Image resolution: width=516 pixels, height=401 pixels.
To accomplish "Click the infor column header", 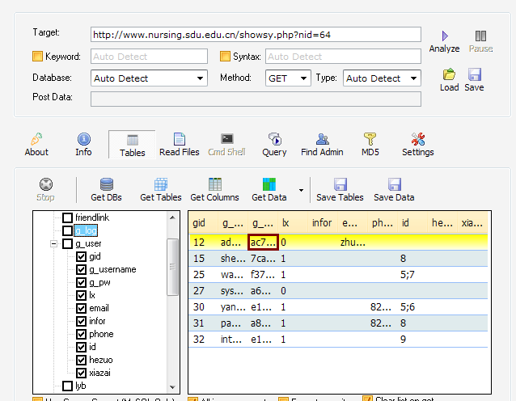I will 323,223.
